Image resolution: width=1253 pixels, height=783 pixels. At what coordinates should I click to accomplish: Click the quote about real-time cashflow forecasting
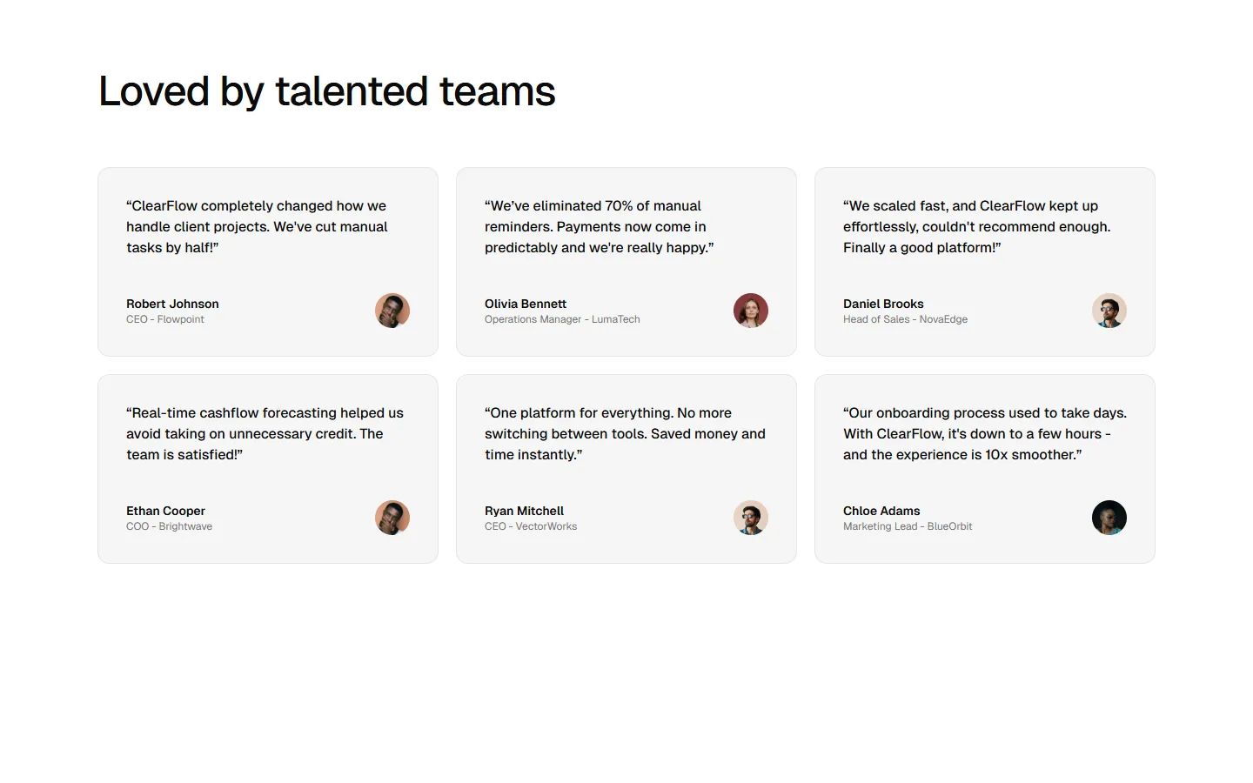pos(265,434)
